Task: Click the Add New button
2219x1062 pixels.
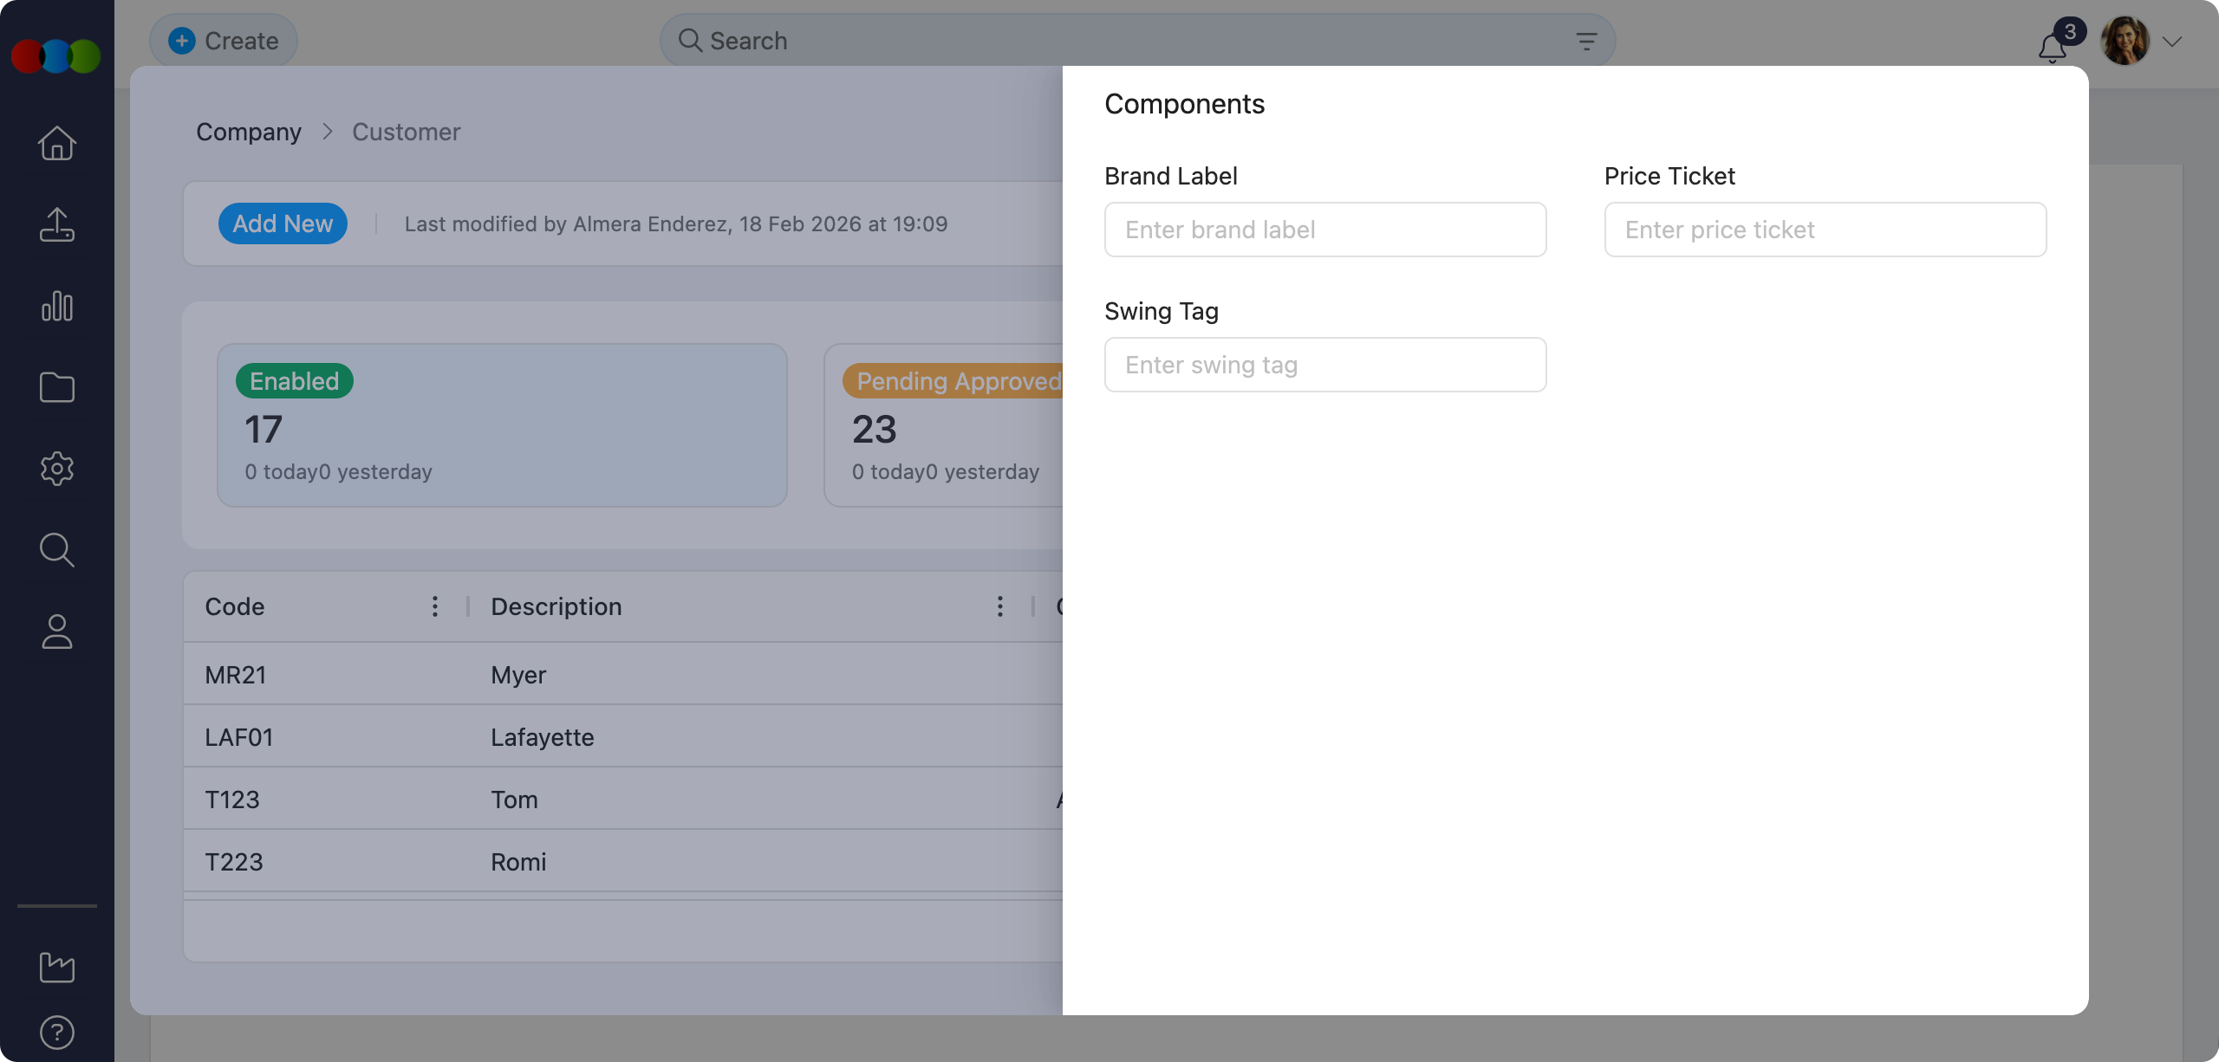Action: (x=283, y=223)
